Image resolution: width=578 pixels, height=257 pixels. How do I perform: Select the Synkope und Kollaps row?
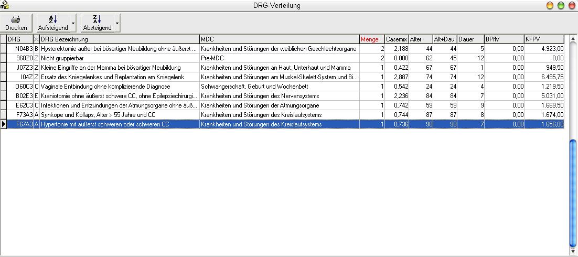pos(119,115)
